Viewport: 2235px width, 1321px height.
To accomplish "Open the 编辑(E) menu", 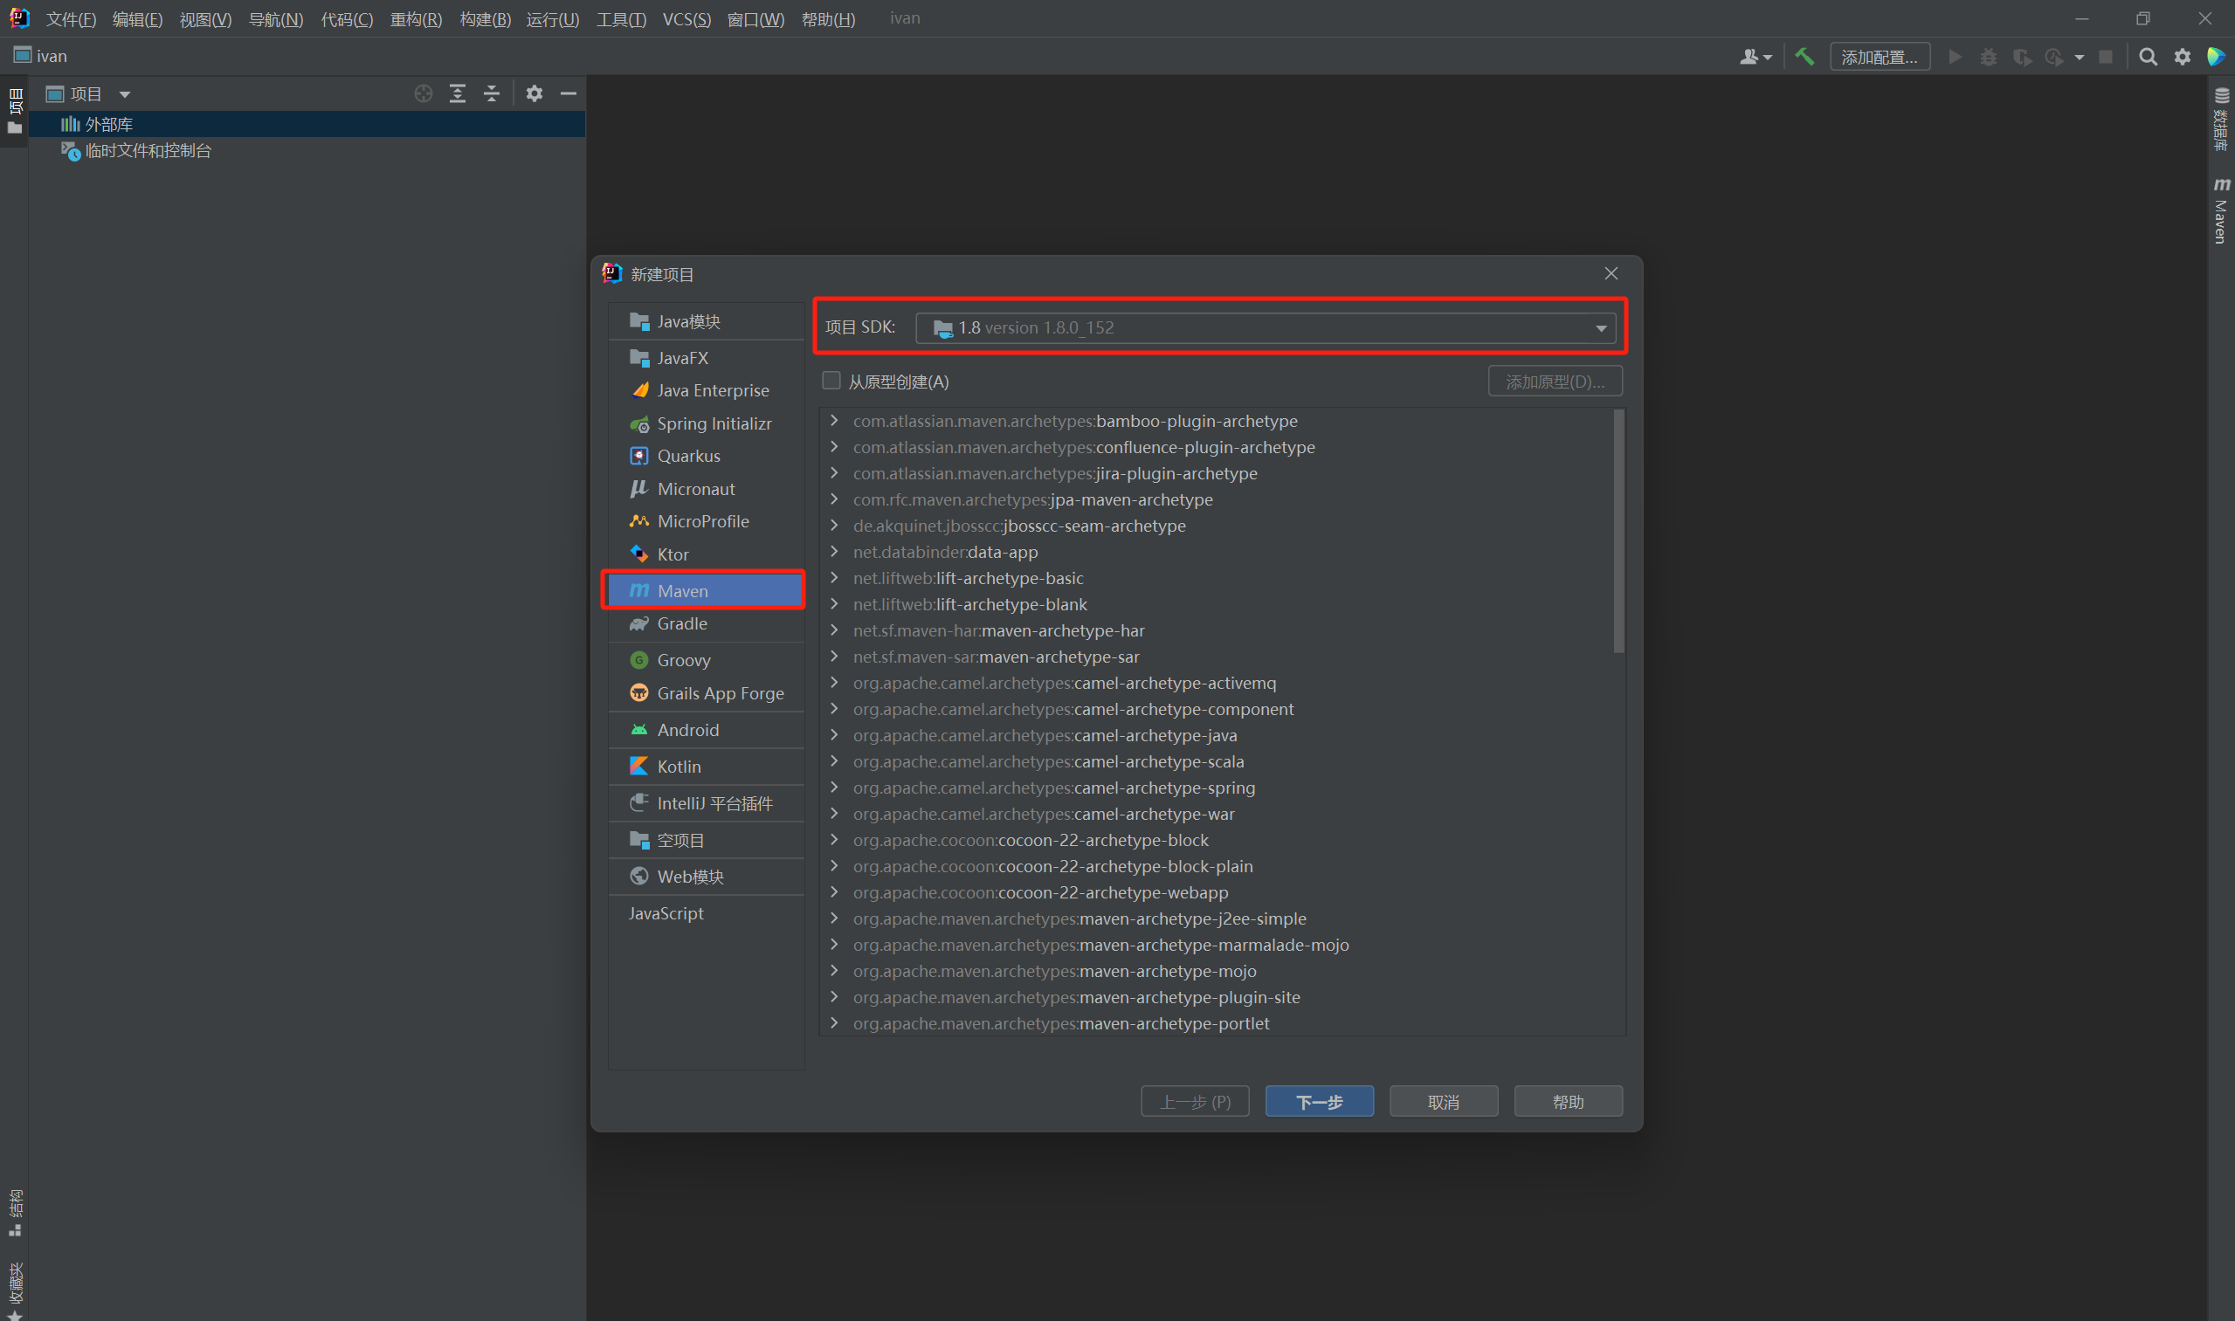I will tap(138, 18).
